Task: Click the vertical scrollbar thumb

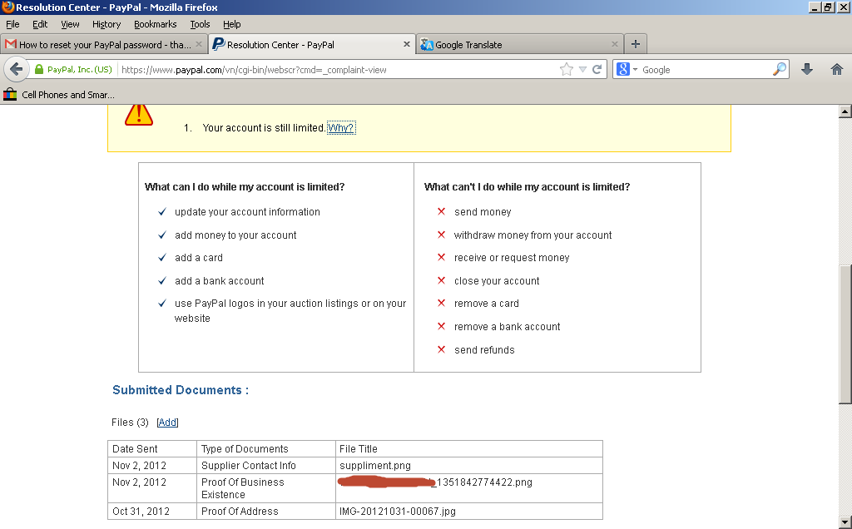Action: [845, 334]
